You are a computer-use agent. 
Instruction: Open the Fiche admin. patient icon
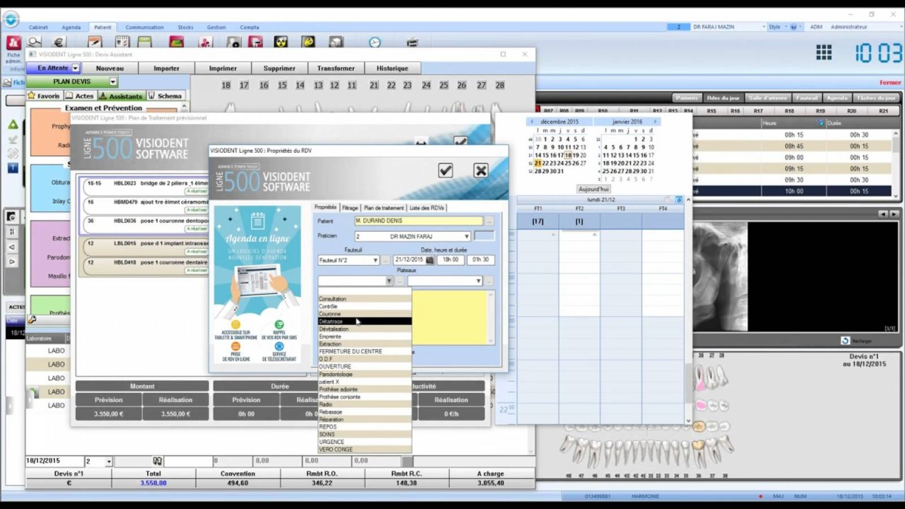(14, 44)
